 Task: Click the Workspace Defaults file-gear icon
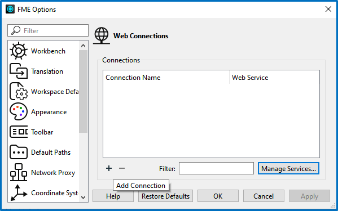(x=19, y=91)
